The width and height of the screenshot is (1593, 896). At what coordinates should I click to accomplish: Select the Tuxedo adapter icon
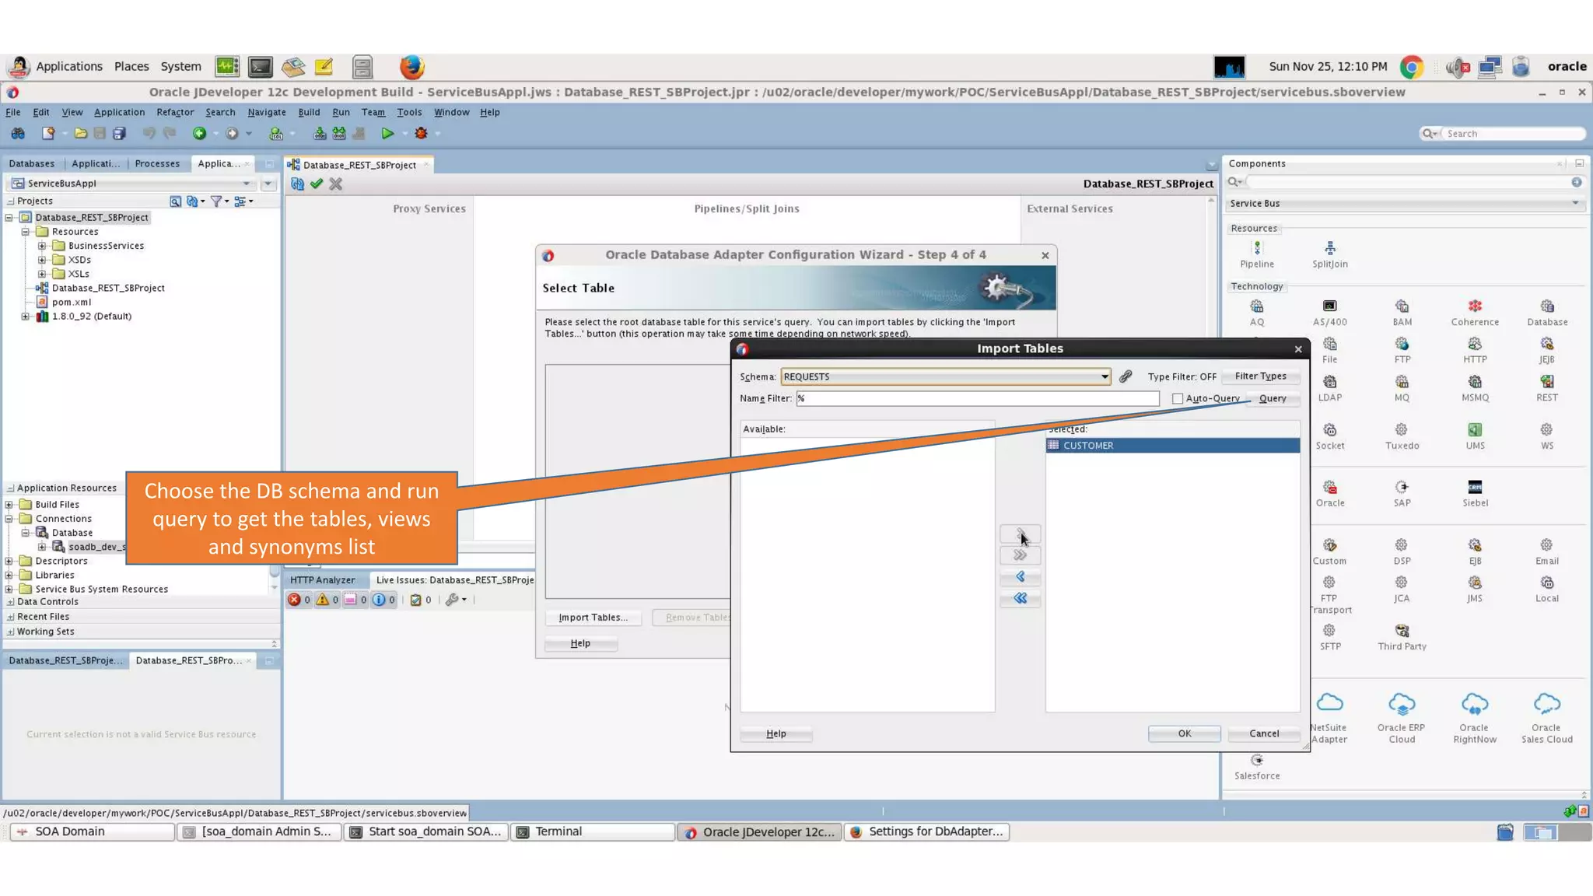point(1402,430)
